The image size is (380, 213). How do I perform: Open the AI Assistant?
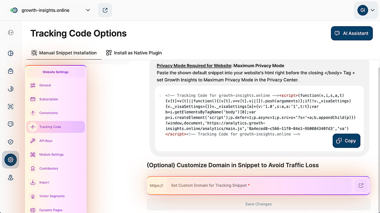[x=352, y=33]
